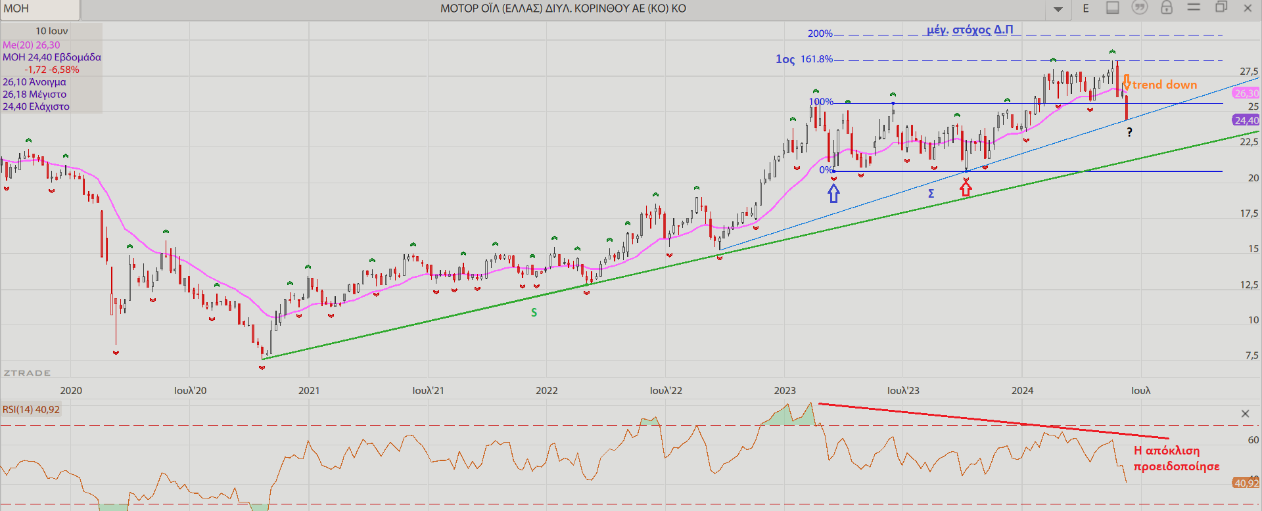Select the Me(20) 26,30 moving average label
This screenshot has width=1262, height=511.
tap(32, 45)
